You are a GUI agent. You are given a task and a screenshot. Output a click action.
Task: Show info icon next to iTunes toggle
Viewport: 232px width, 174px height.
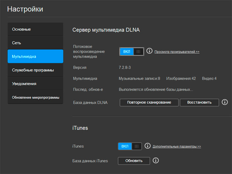147,146
